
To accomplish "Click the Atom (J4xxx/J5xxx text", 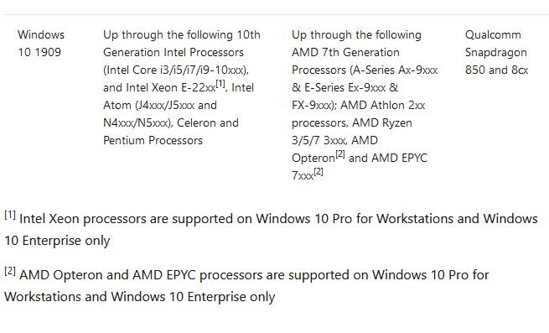I will pos(149,105).
